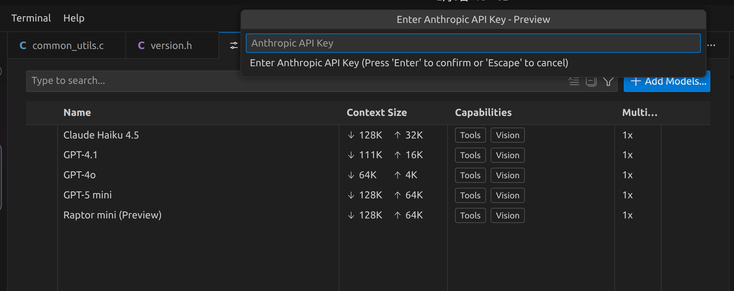Click the stacked-pages icon next to the filter icon
The image size is (734, 291).
pyautogui.click(x=591, y=81)
